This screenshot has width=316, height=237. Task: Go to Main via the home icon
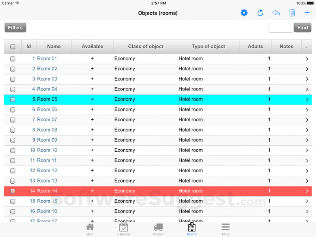pyautogui.click(x=90, y=228)
